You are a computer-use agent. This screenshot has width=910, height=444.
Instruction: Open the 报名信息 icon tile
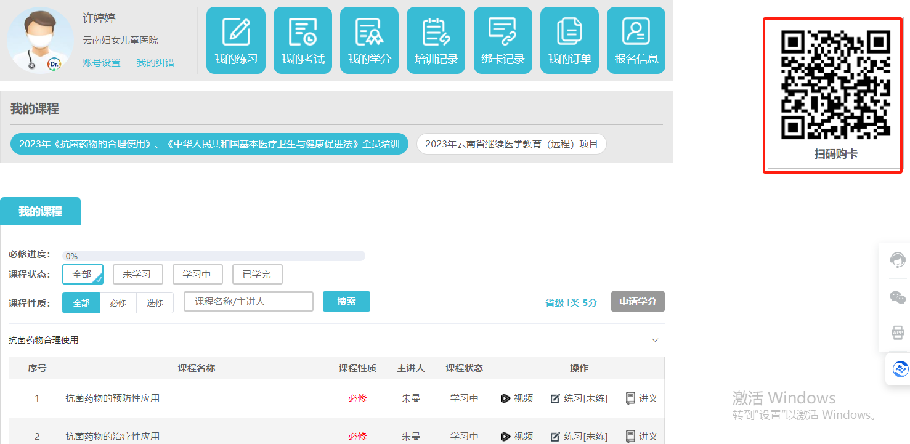click(x=636, y=41)
